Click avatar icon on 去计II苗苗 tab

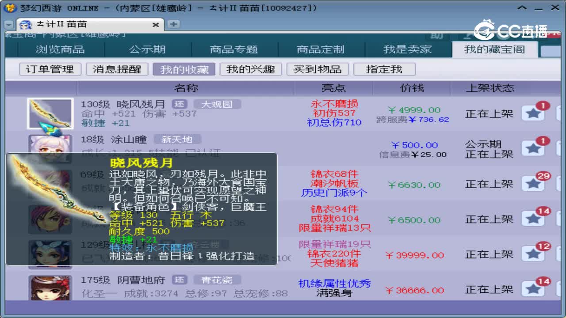[x=26, y=25]
